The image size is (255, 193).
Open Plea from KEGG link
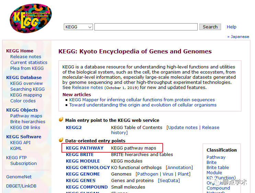point(27,68)
